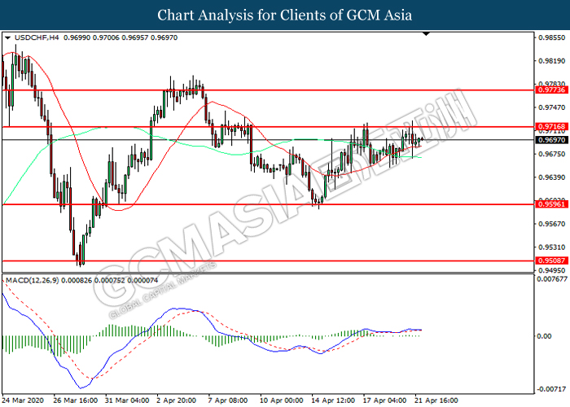Viewport: 570px width, 407px height.
Task: Click the 24 Mar 2020 date label
Action: point(23,400)
